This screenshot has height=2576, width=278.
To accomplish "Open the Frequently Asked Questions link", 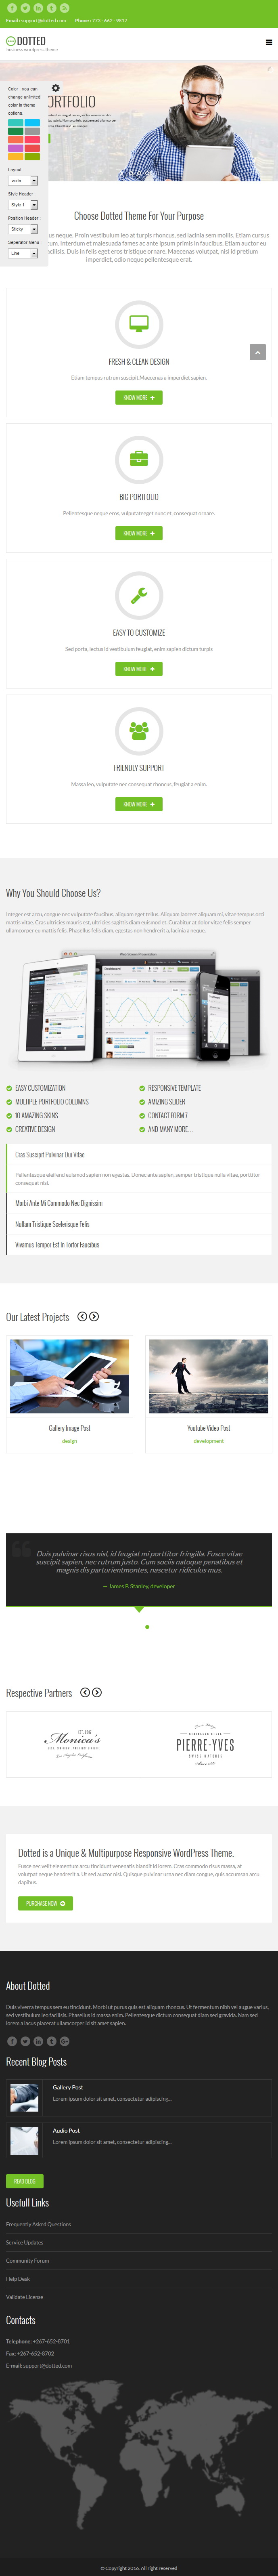I will (38, 2224).
